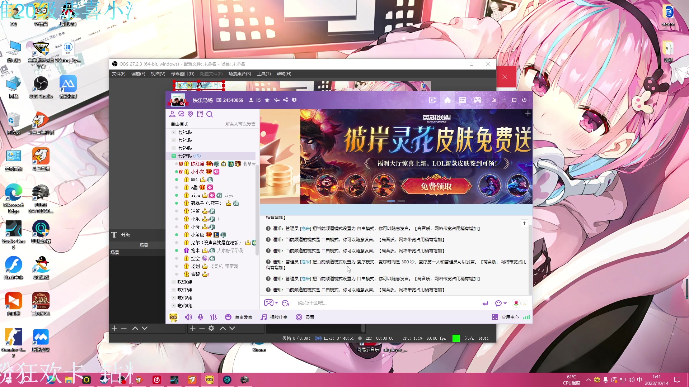689x387 pixels.
Task: Click the member list scrollbar
Action: [257, 210]
